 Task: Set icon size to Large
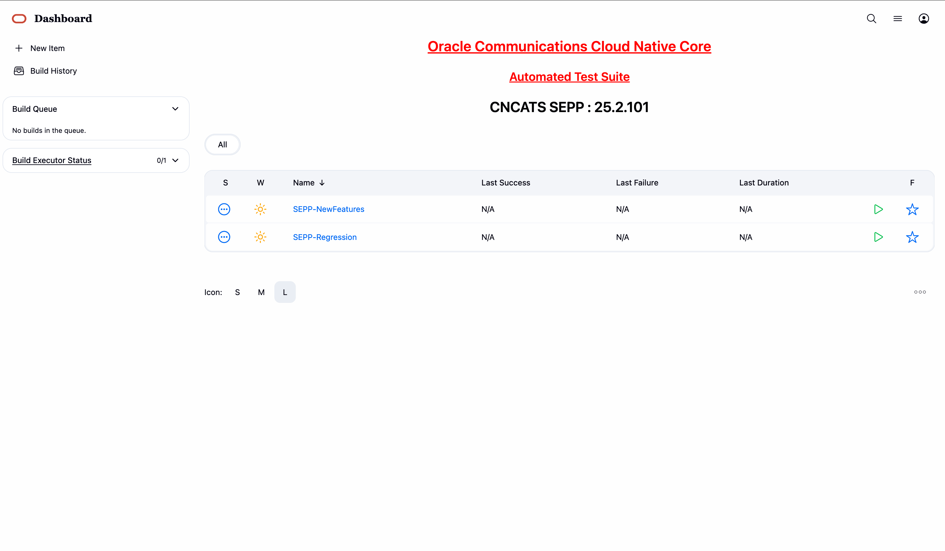tap(285, 293)
